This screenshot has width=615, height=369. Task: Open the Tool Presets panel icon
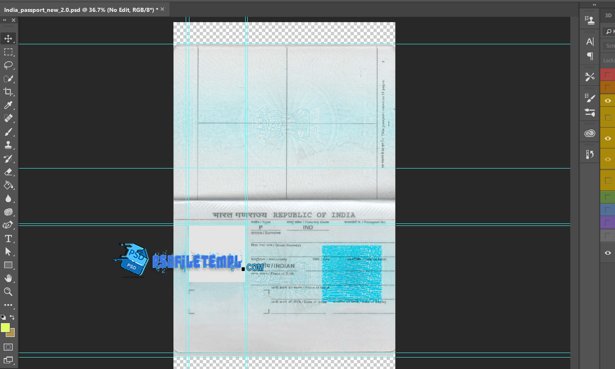coord(590,76)
